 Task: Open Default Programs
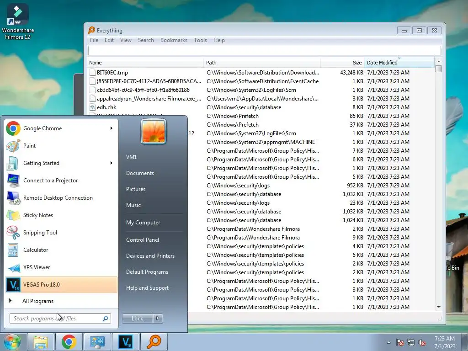pyautogui.click(x=147, y=272)
